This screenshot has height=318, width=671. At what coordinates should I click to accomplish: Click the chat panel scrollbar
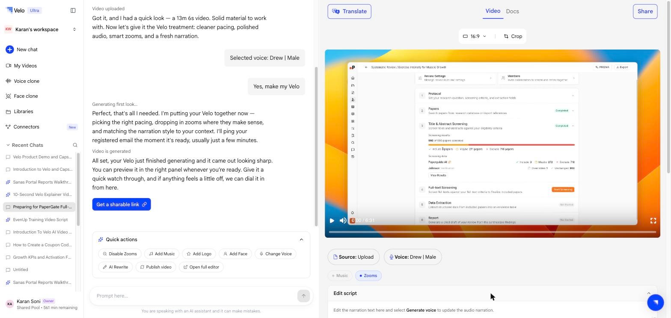point(316,146)
